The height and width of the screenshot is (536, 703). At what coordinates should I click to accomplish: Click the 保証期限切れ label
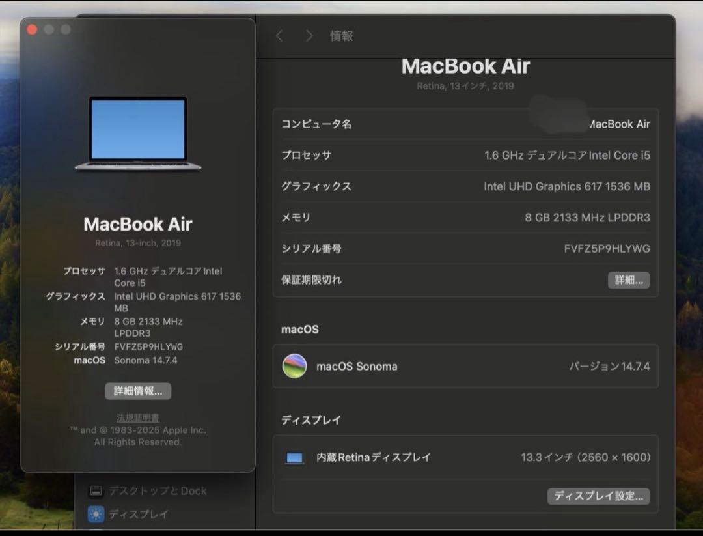pyautogui.click(x=311, y=280)
